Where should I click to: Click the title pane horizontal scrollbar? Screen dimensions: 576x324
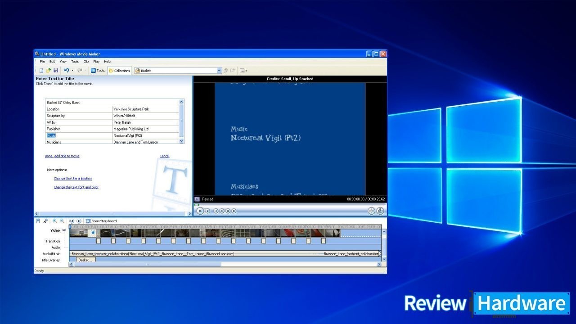coord(113,214)
